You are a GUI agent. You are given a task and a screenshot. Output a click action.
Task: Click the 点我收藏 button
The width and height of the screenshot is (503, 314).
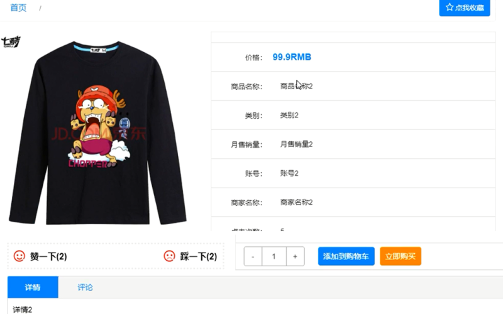tap(465, 8)
